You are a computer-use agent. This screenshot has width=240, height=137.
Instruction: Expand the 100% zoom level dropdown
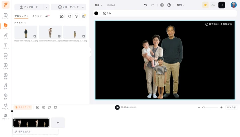point(180,5)
